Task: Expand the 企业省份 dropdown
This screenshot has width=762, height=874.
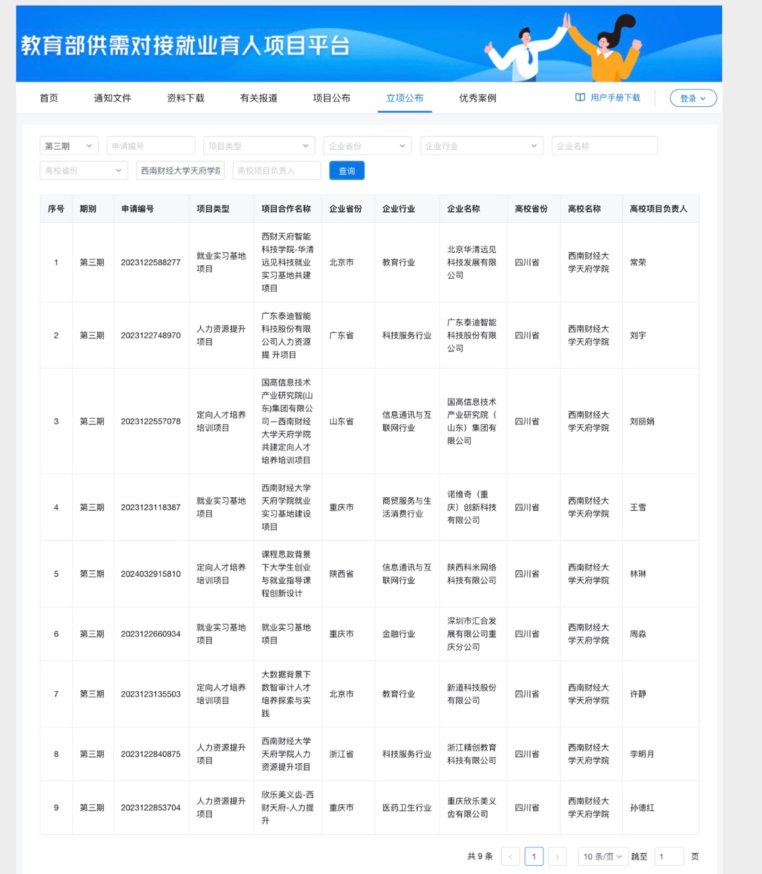Action: pyautogui.click(x=367, y=146)
